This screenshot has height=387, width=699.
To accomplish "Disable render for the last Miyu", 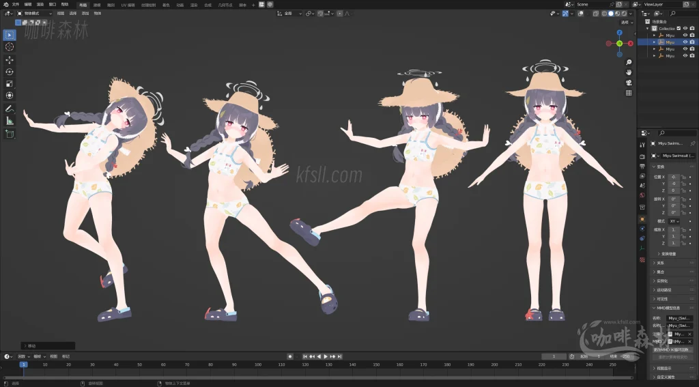I will 692,56.
